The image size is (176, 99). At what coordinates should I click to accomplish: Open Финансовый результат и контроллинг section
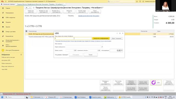pyautogui.click(x=12, y=41)
